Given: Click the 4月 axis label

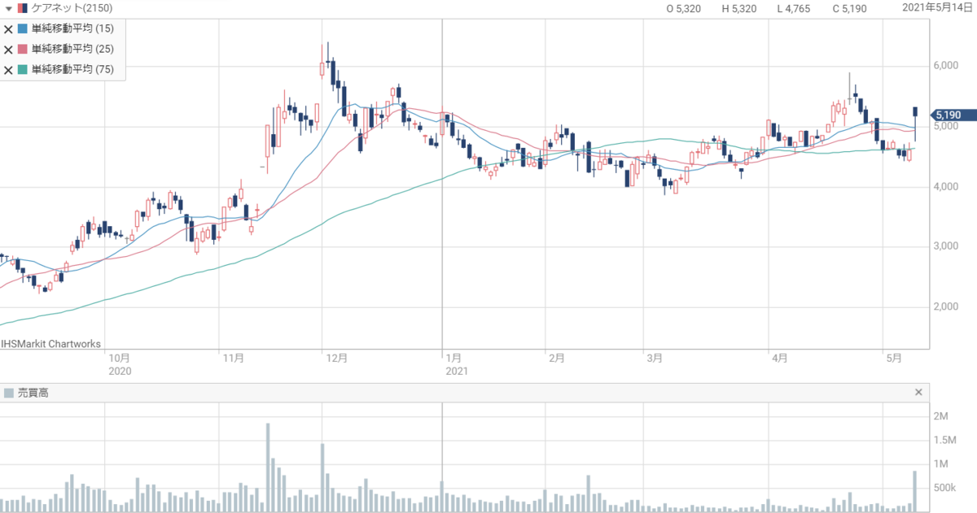Looking at the screenshot, I should point(778,357).
